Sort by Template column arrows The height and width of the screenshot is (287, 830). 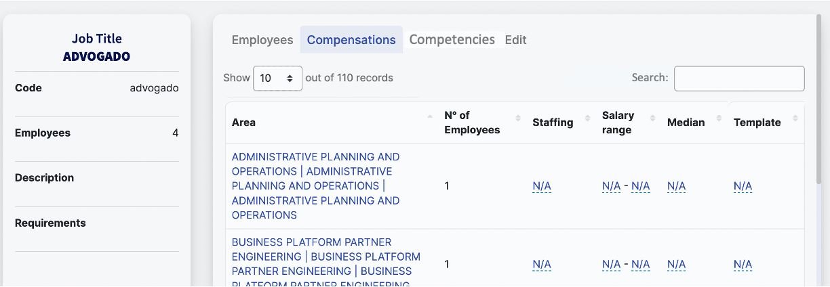tap(795, 118)
